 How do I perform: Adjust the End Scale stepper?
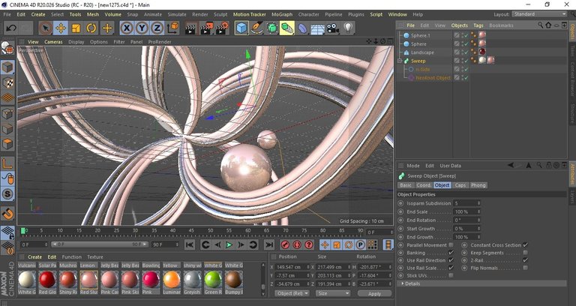pyautogui.click(x=478, y=212)
